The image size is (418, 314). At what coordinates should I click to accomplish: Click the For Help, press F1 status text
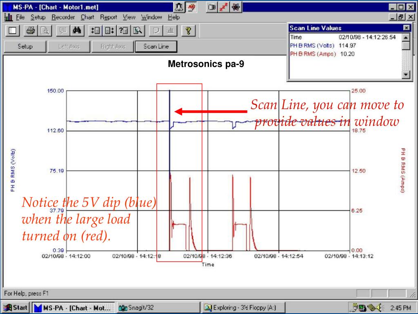[27, 294]
